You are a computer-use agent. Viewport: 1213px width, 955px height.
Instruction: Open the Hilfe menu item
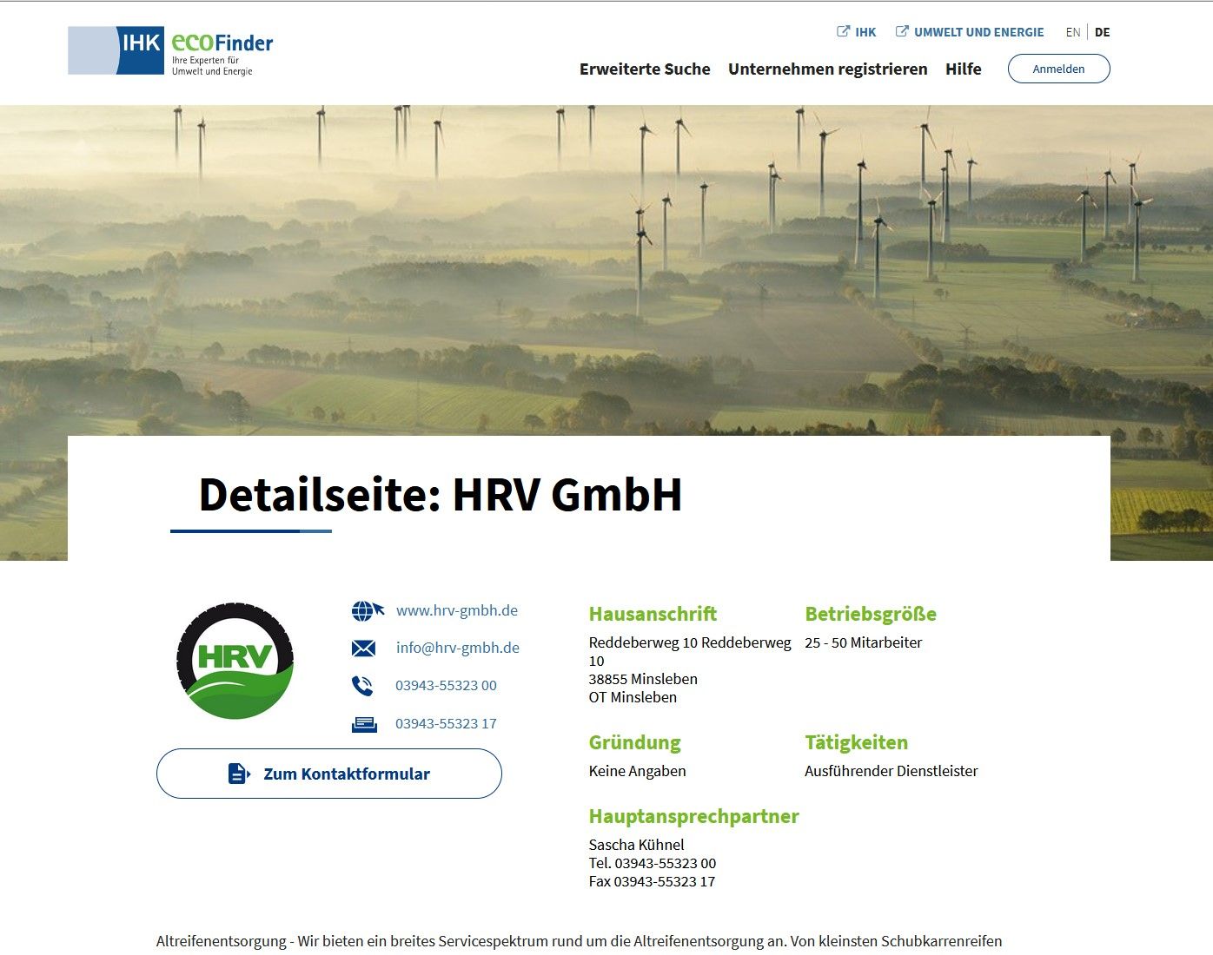pyautogui.click(x=963, y=69)
